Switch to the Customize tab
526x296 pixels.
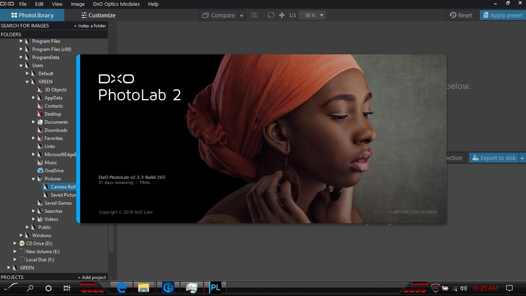pyautogui.click(x=98, y=15)
